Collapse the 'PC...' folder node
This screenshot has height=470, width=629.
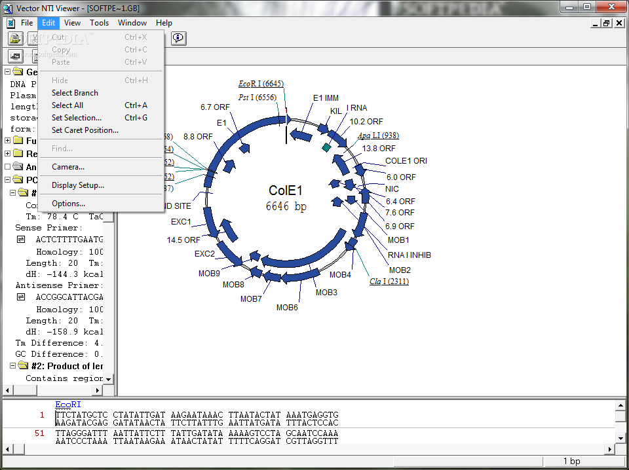[7, 179]
